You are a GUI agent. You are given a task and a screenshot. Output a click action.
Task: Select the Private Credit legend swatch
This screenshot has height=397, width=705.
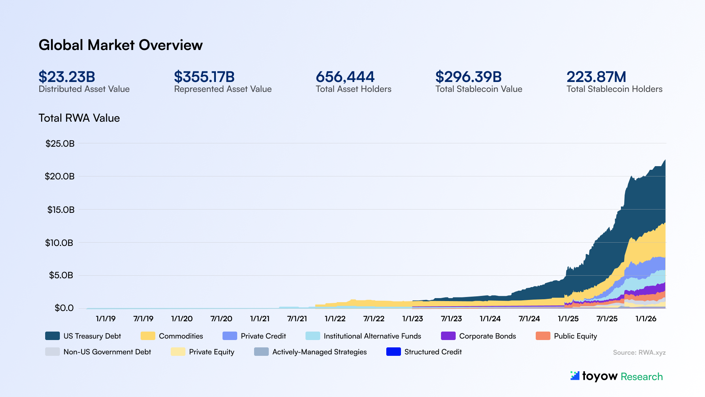[x=229, y=336]
